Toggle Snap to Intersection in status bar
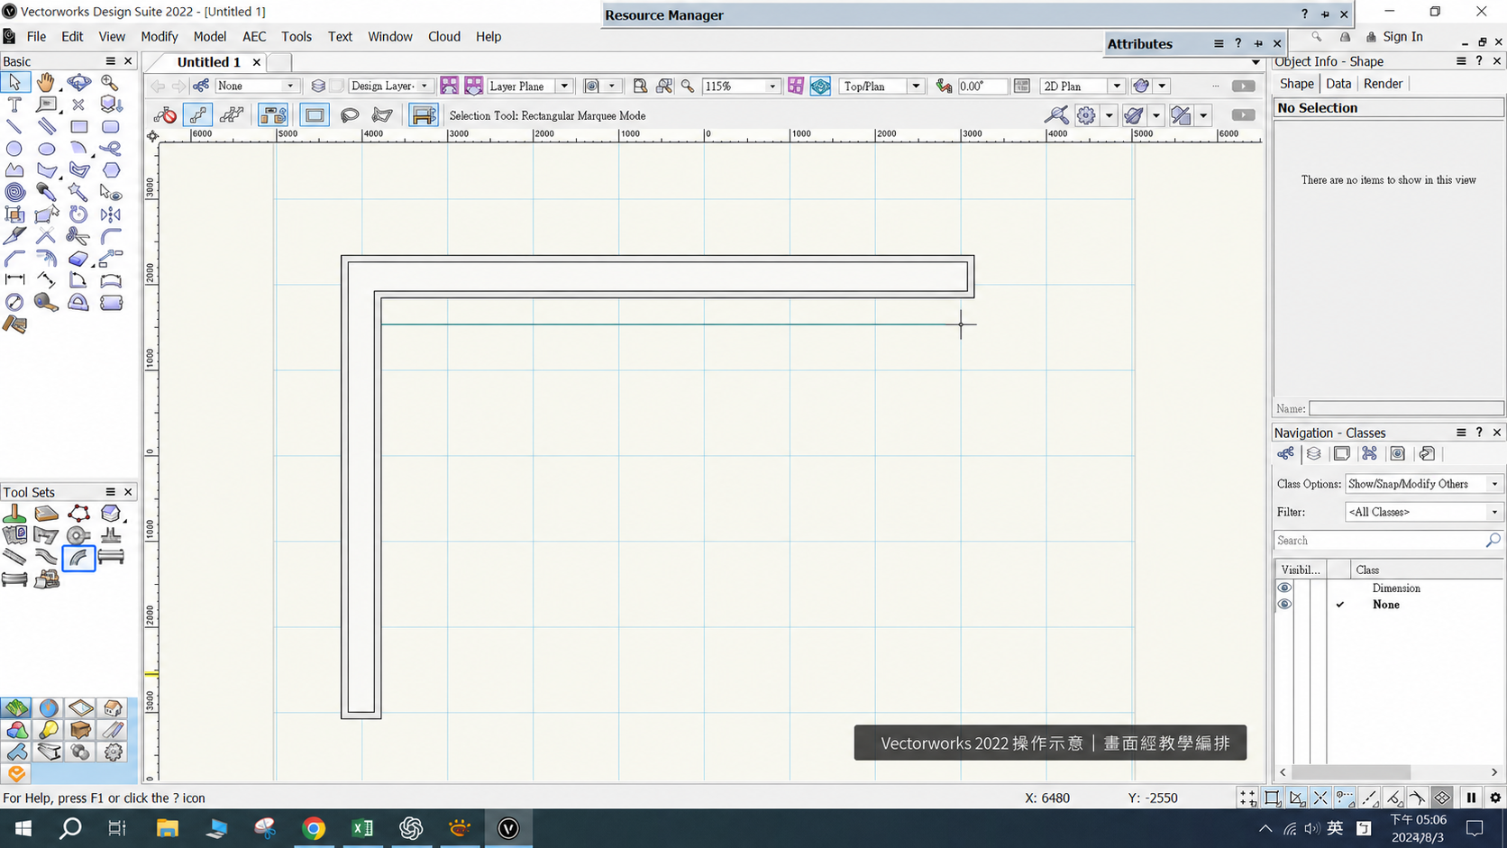The image size is (1507, 848). point(1320,798)
